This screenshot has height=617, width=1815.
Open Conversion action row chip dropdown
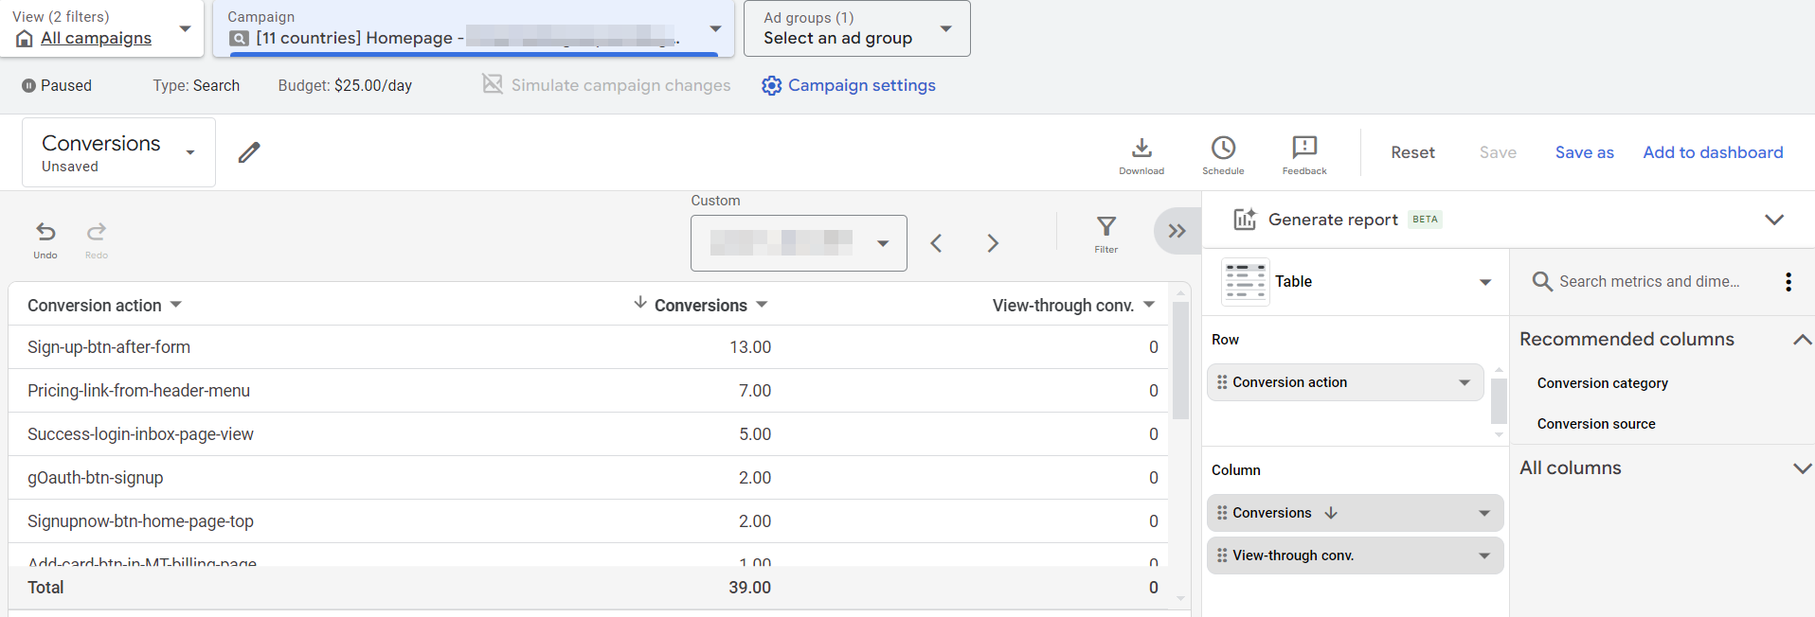(x=1465, y=382)
